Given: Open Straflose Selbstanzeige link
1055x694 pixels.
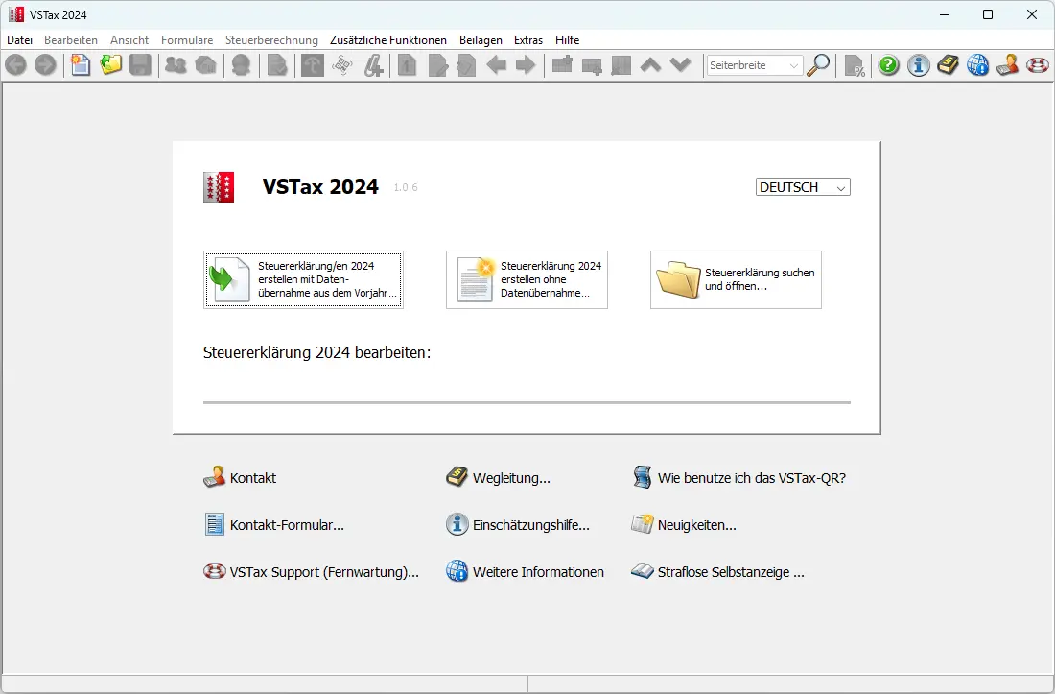Looking at the screenshot, I should point(730,572).
